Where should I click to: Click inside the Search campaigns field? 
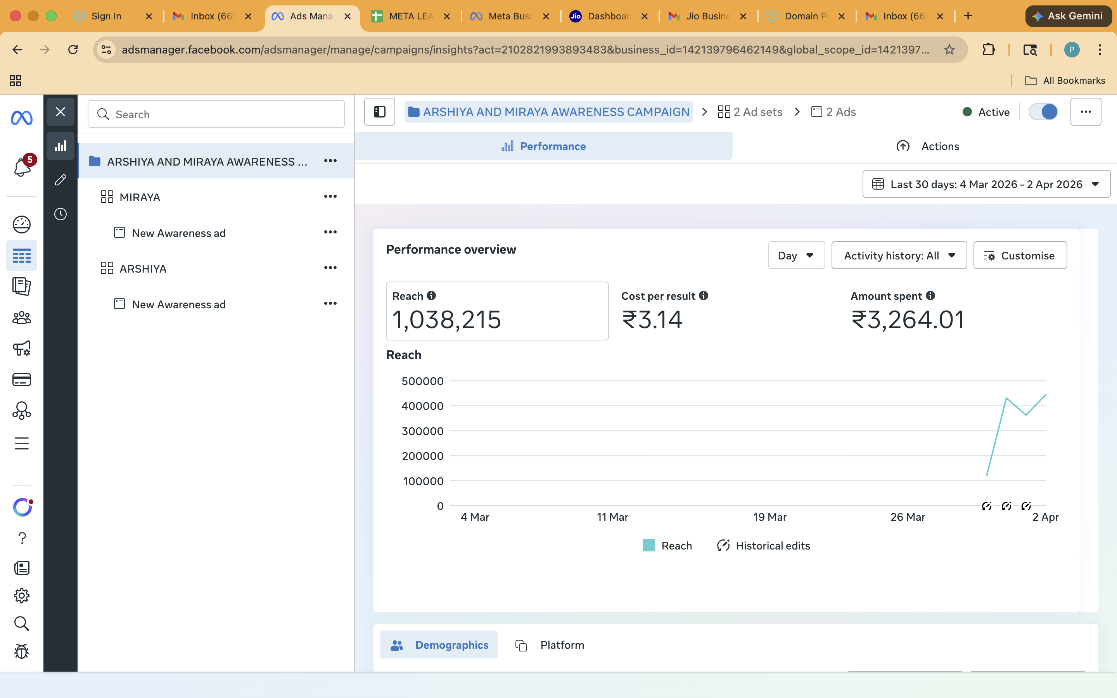(x=216, y=114)
